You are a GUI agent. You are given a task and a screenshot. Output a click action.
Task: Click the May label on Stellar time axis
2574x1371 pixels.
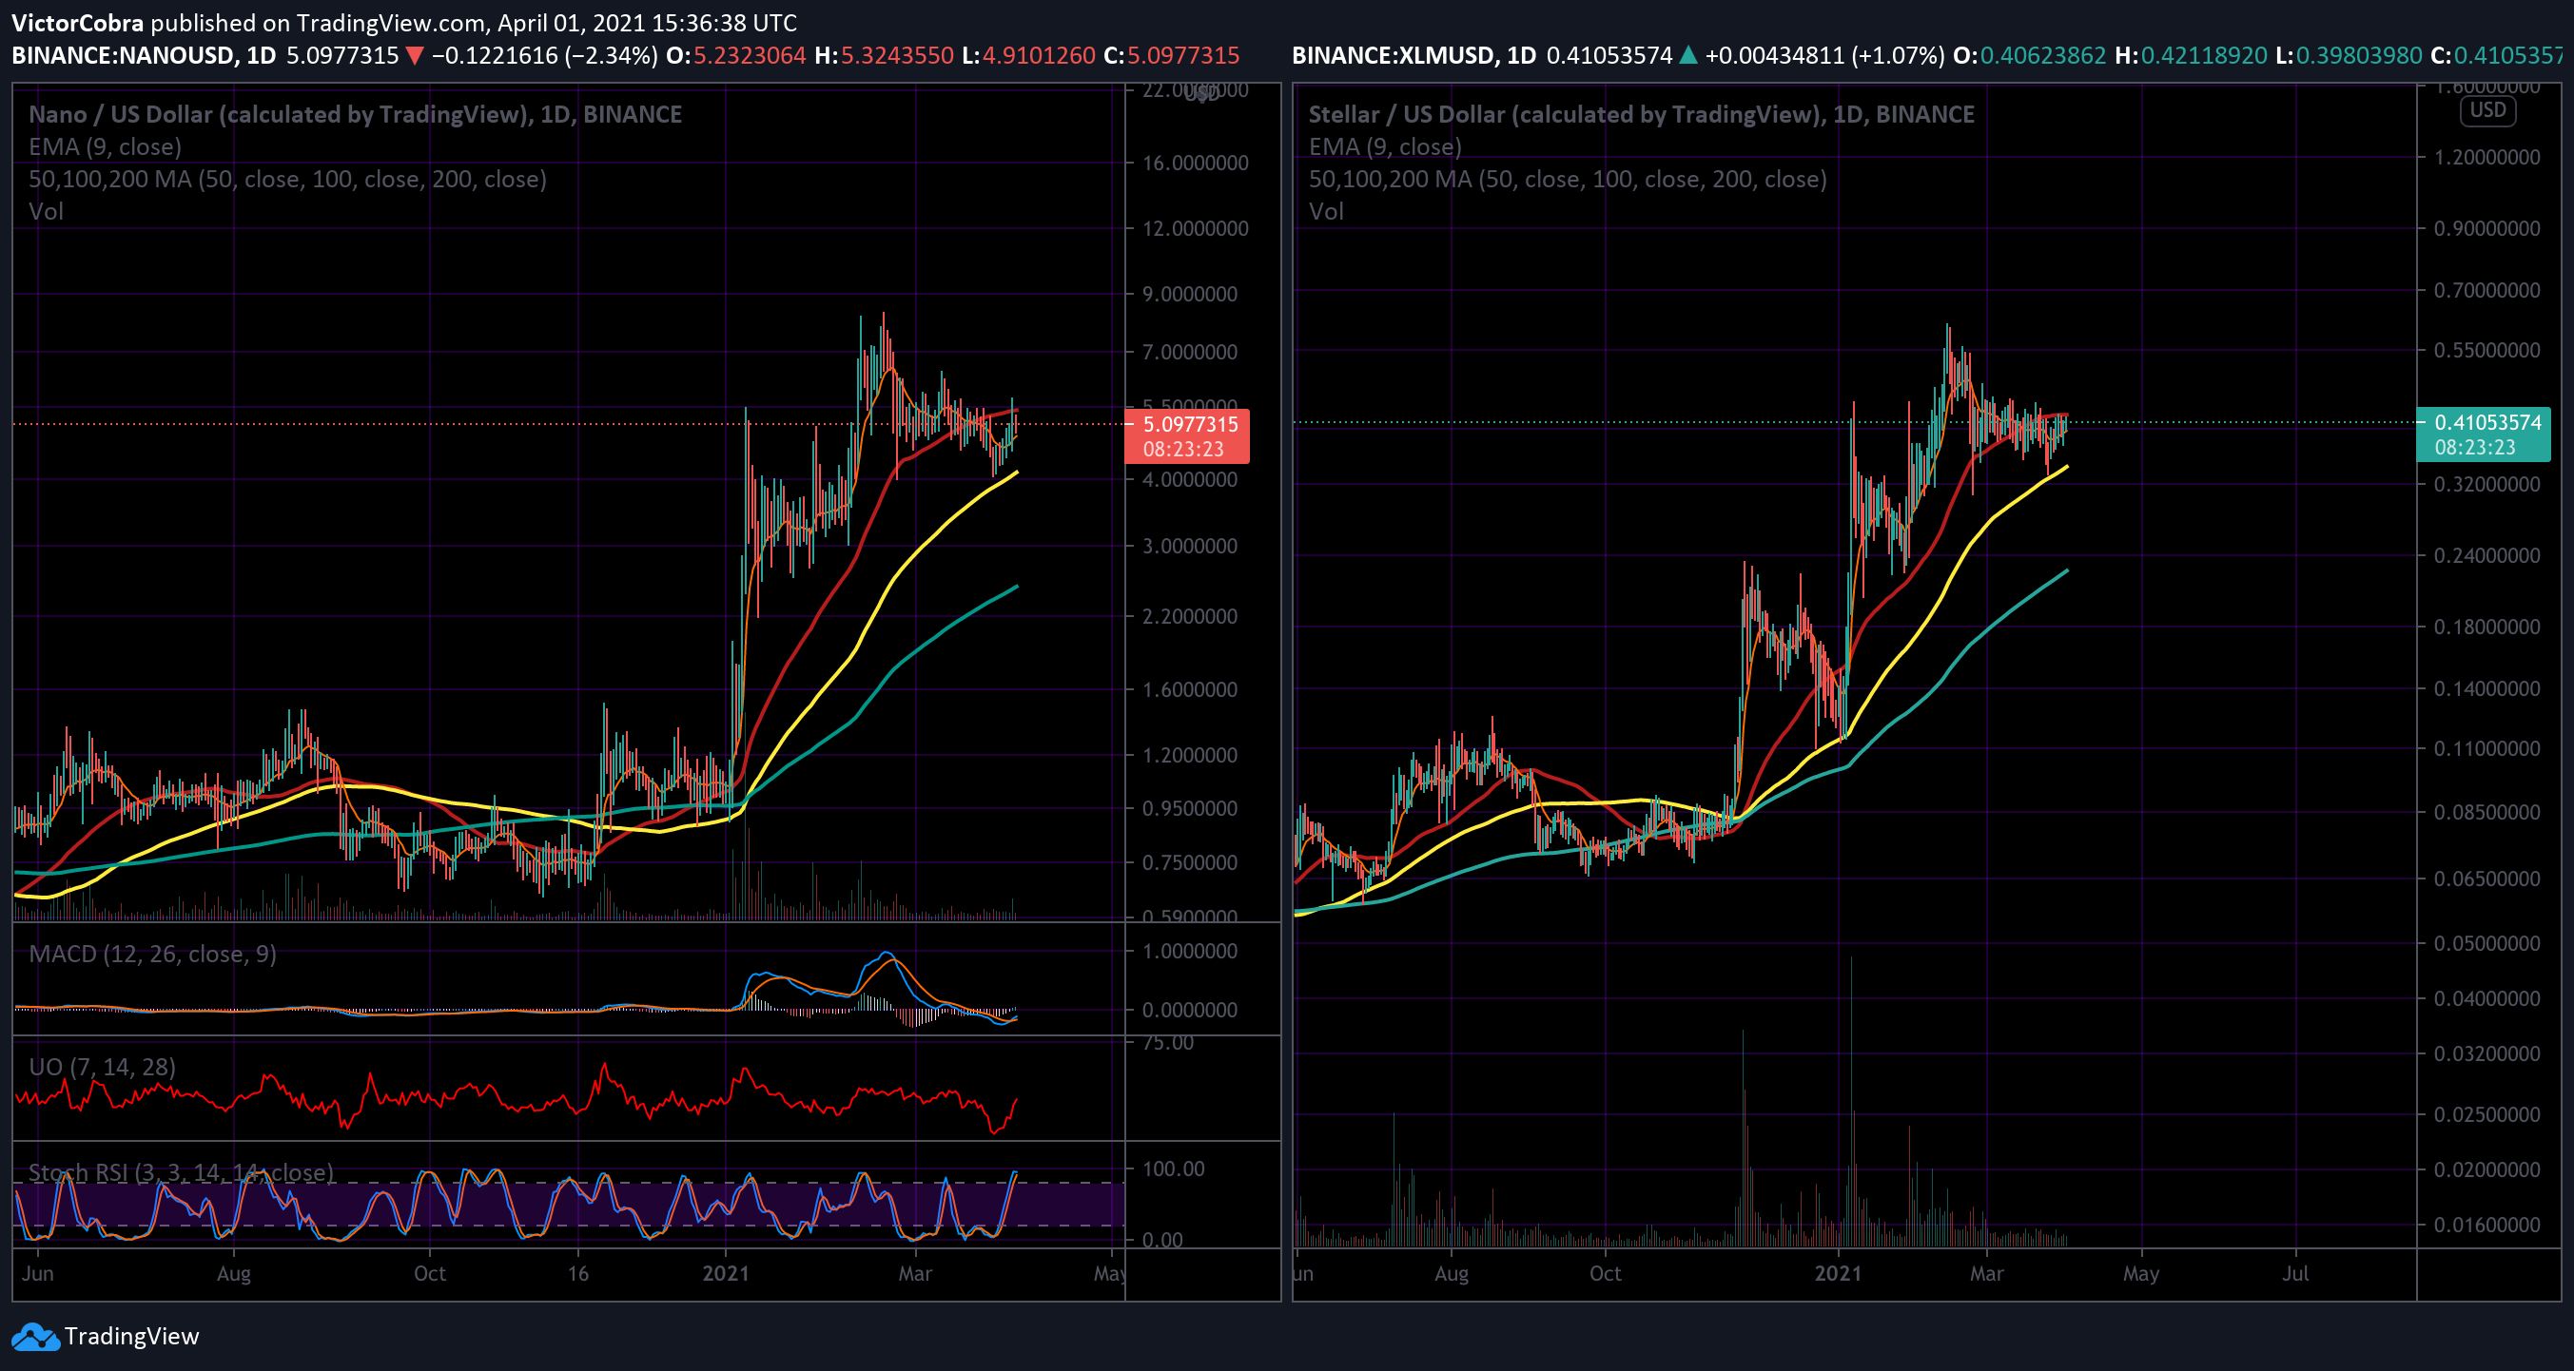coord(2141,1273)
